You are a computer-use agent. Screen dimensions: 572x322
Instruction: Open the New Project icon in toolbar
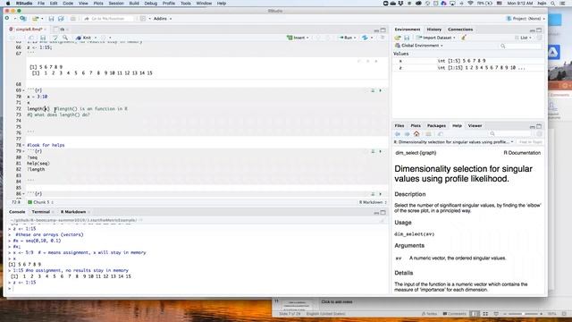click(x=23, y=18)
